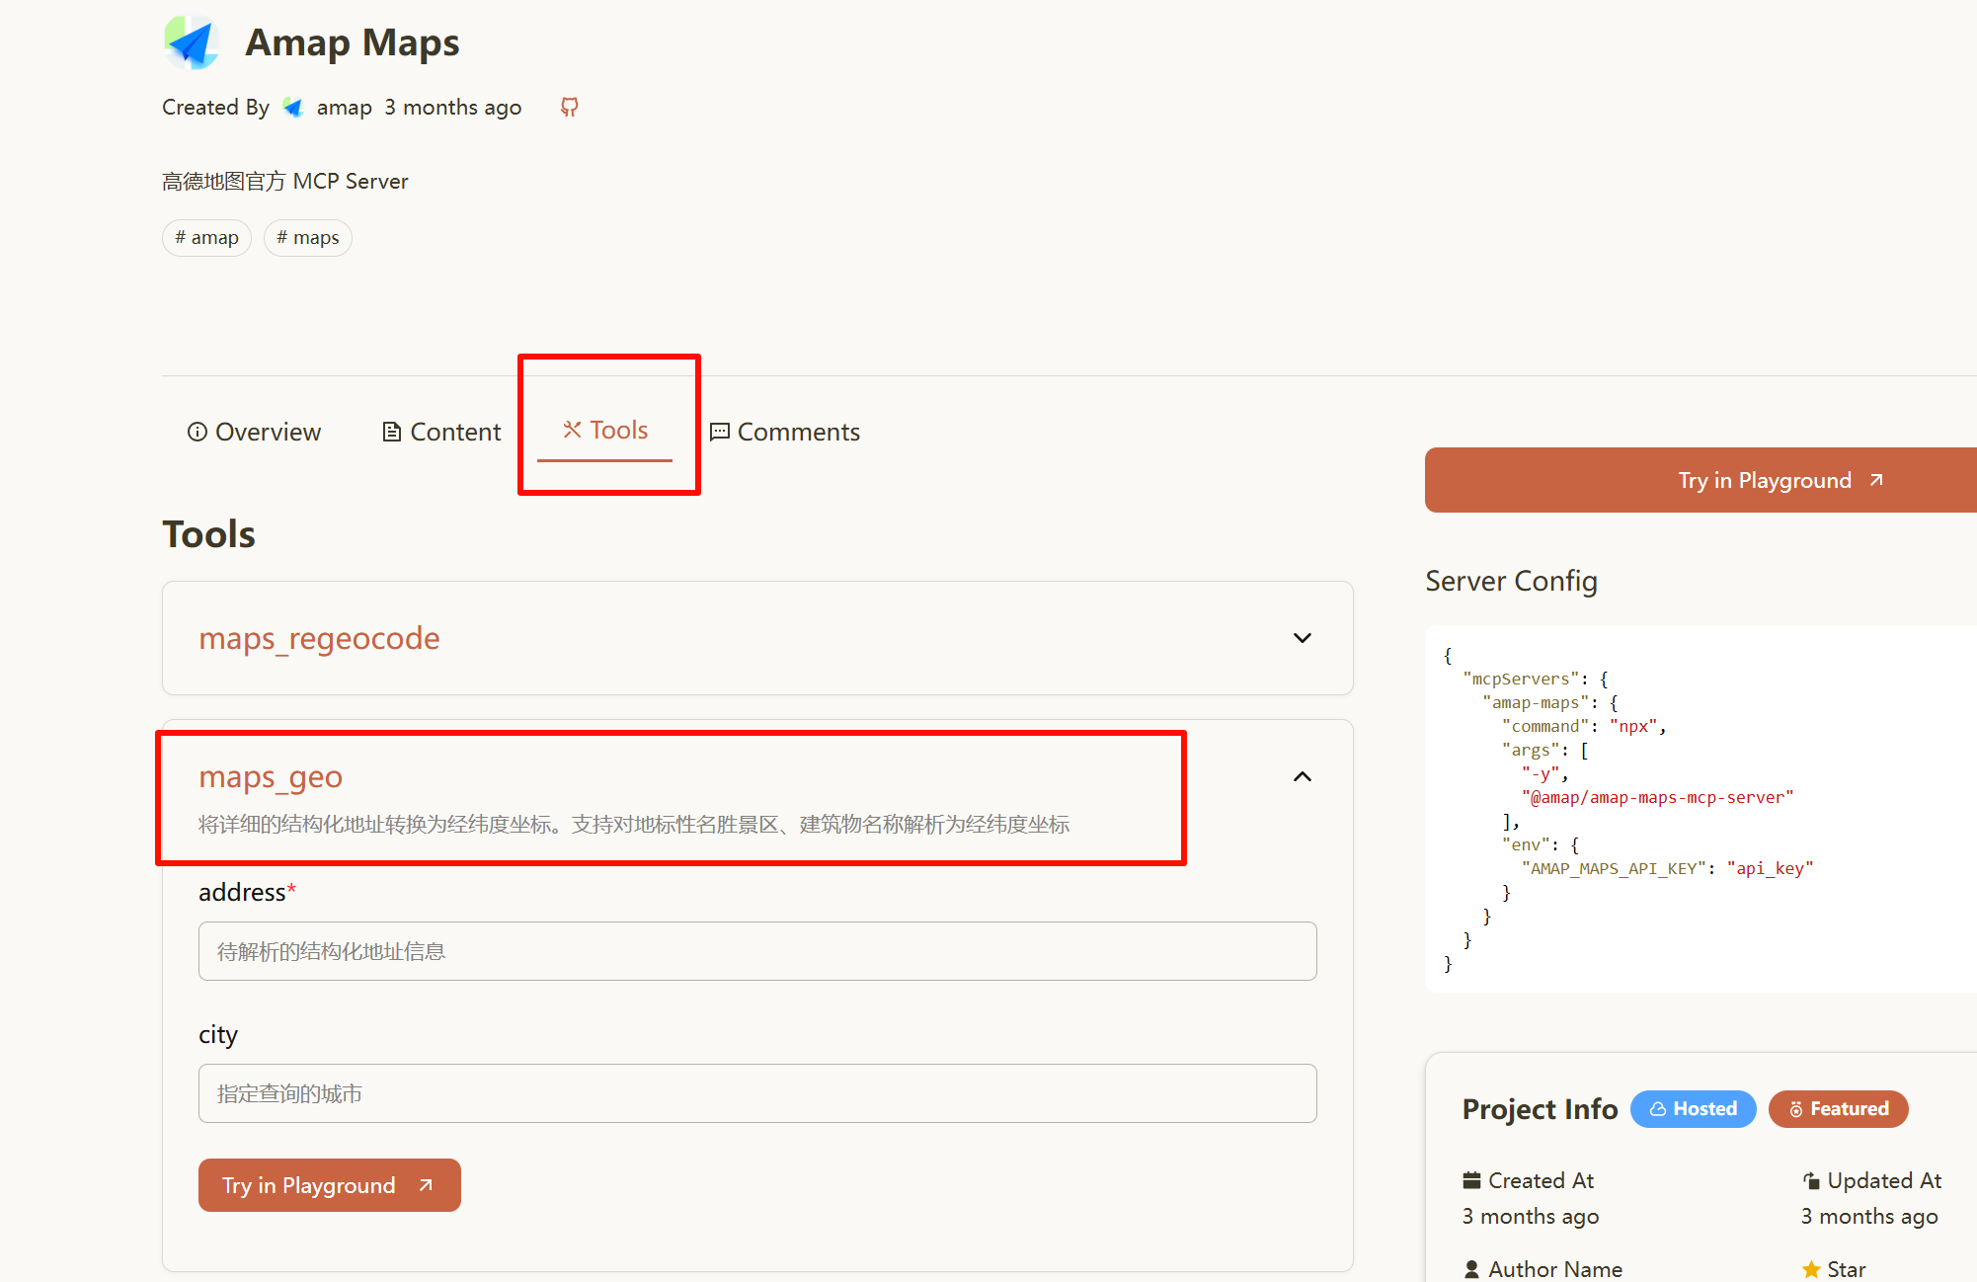The width and height of the screenshot is (1977, 1282).
Task: Click the "AMAP_MAPS_API_KEY" config text
Action: [x=1615, y=868]
